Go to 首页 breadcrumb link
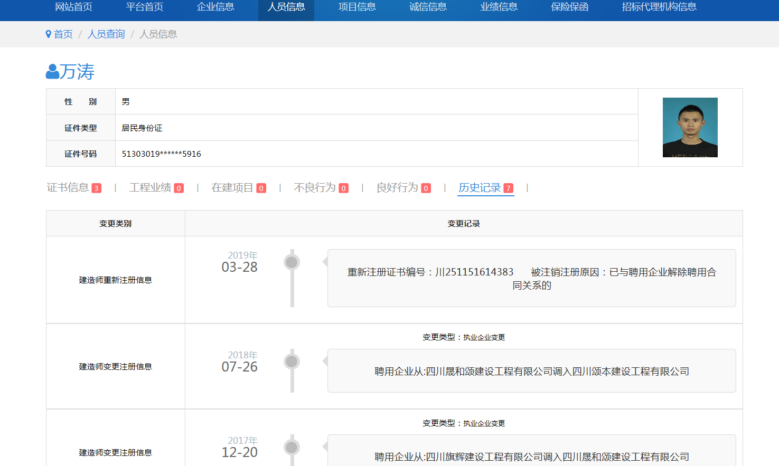This screenshot has height=466, width=779. tap(63, 34)
